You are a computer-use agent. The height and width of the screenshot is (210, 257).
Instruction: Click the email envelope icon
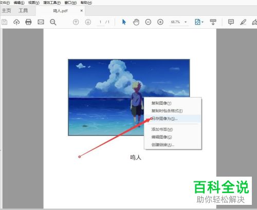(x=41, y=22)
